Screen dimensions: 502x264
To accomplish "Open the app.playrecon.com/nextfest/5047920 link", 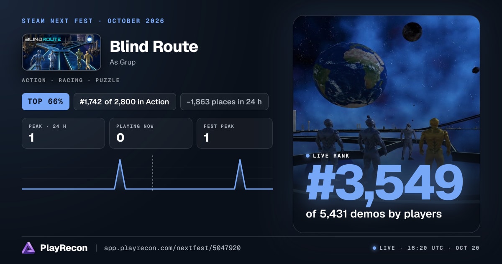I will (172, 248).
